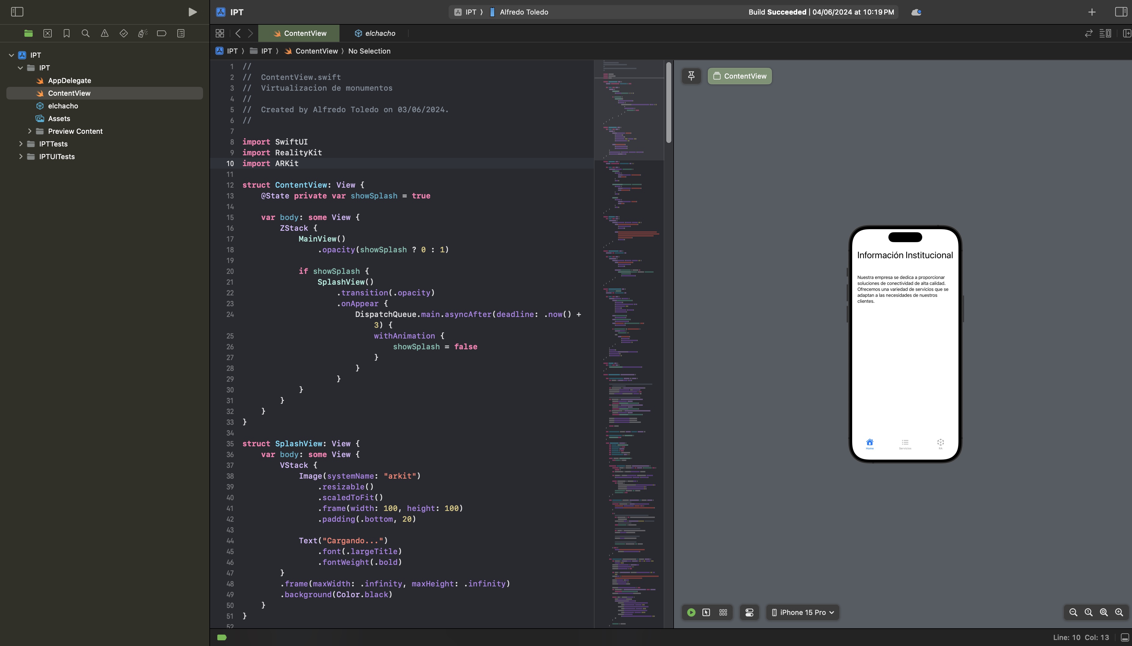This screenshot has height=646, width=1132.
Task: Switch to the elchacho editor tab
Action: coord(375,33)
